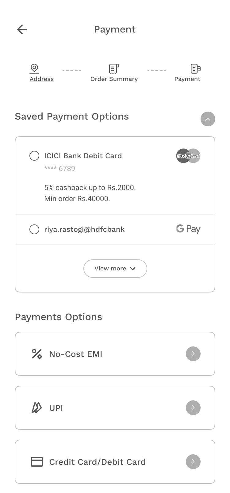
Task: Open Credit Card/Debit Card chevron arrow
Action: [x=193, y=462]
